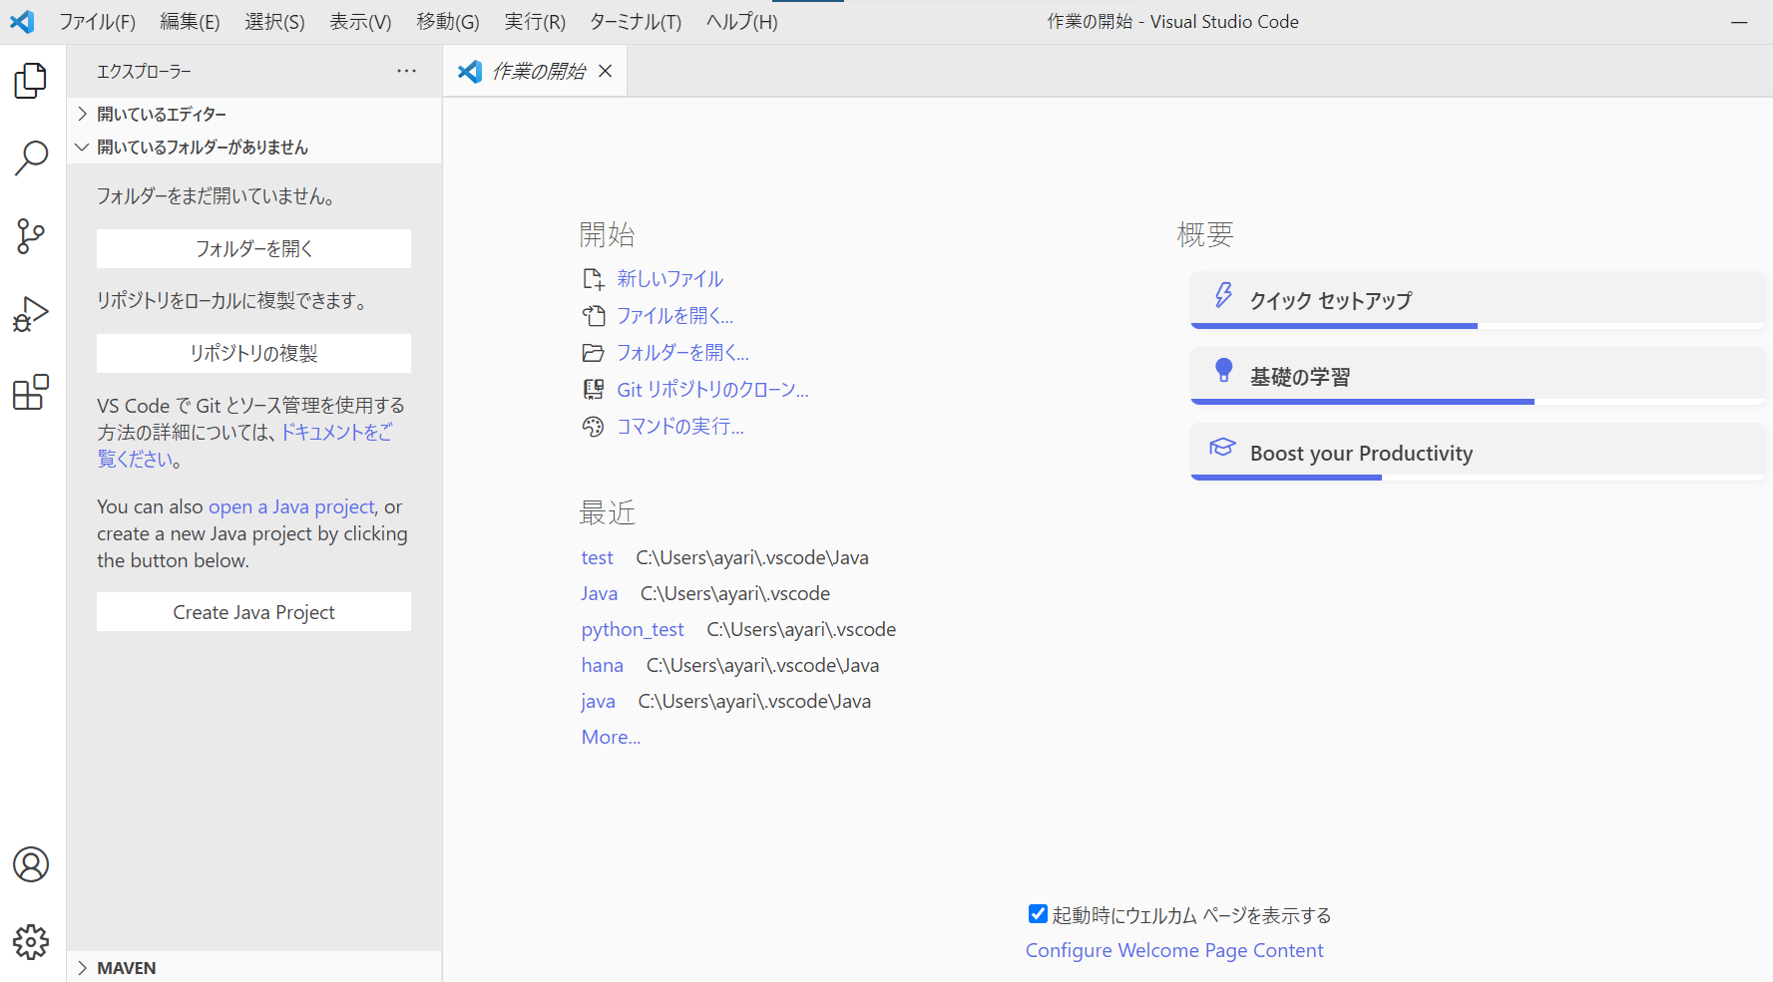Click the コマンドの実行... link
The height and width of the screenshot is (982, 1773).
[x=680, y=427]
